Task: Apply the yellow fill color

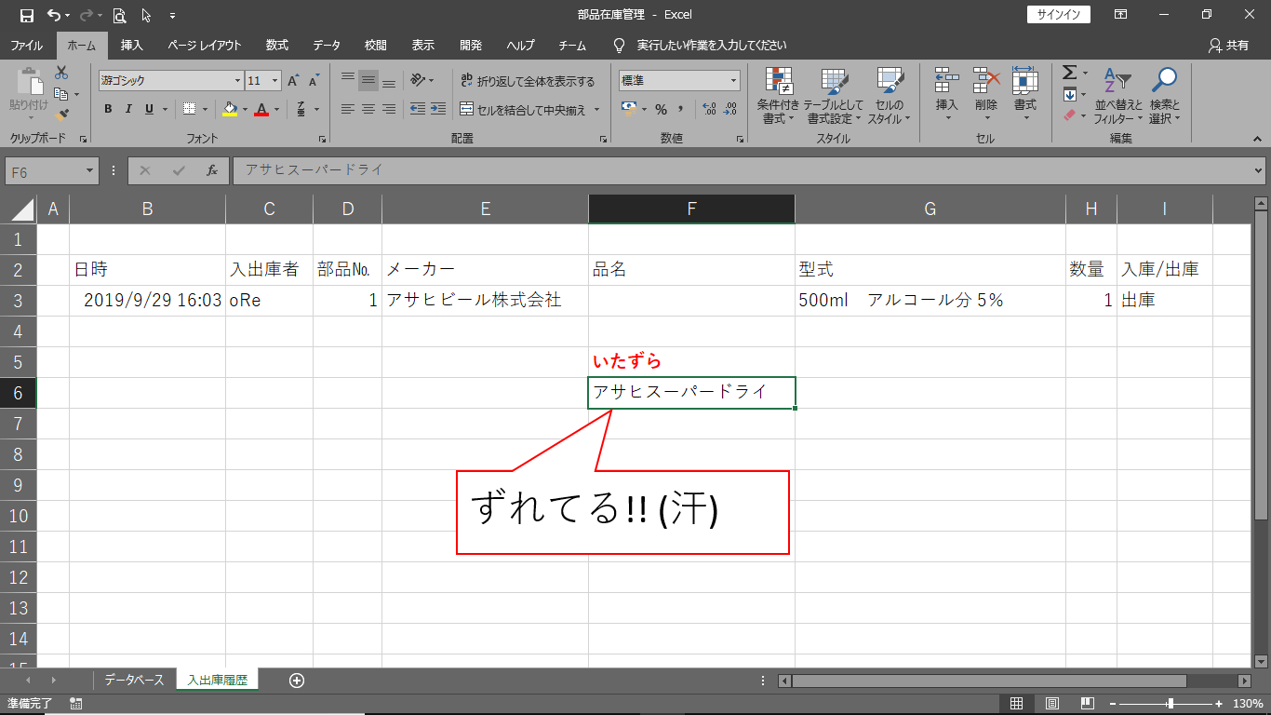Action: click(x=231, y=109)
